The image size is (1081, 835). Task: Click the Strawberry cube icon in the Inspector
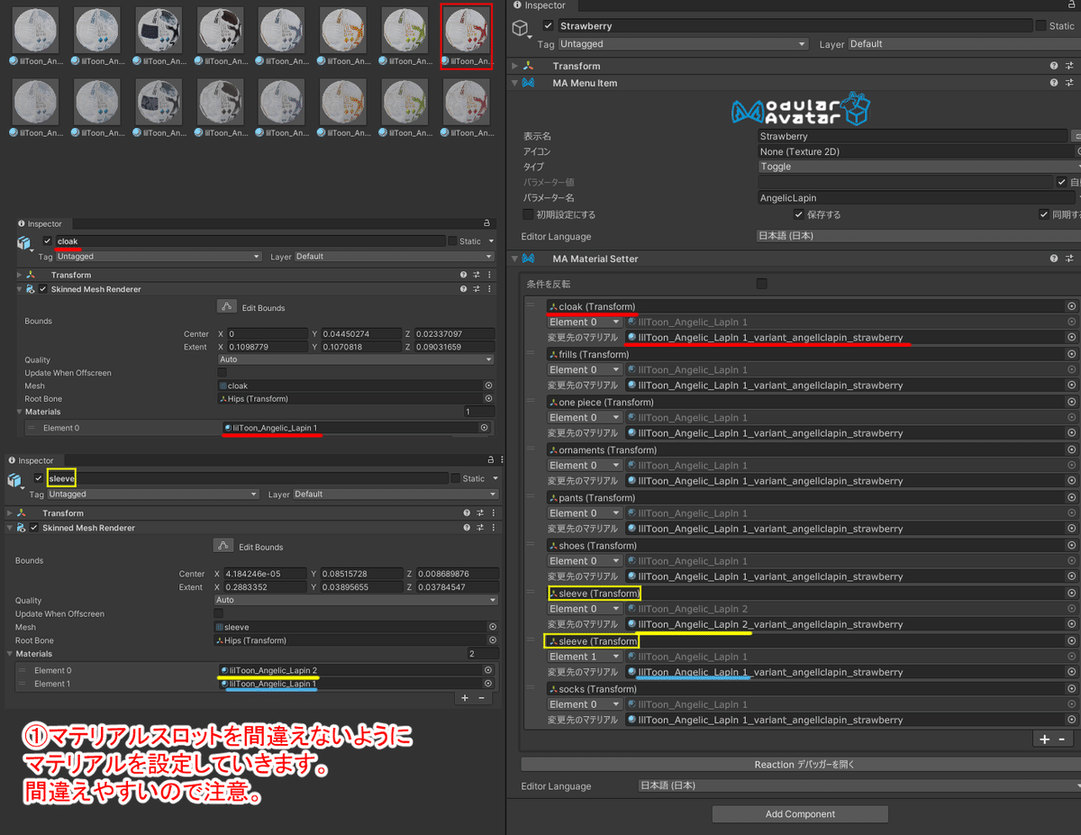pos(520,28)
